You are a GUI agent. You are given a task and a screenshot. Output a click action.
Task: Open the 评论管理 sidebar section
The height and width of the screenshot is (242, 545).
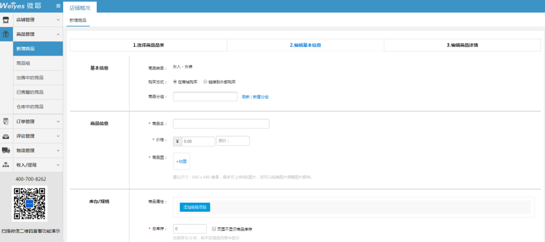tap(38, 136)
